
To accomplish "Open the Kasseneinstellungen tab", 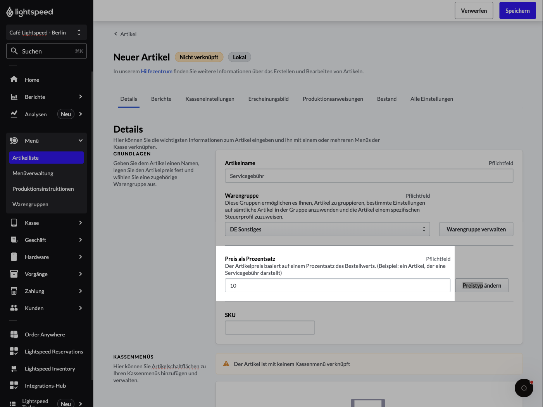I will coord(210,99).
